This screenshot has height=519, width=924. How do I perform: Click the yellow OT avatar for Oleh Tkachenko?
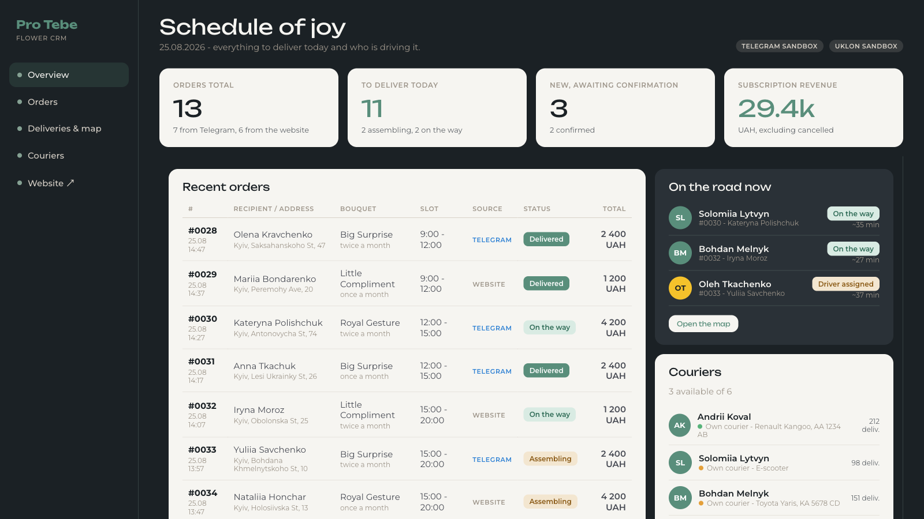[680, 288]
